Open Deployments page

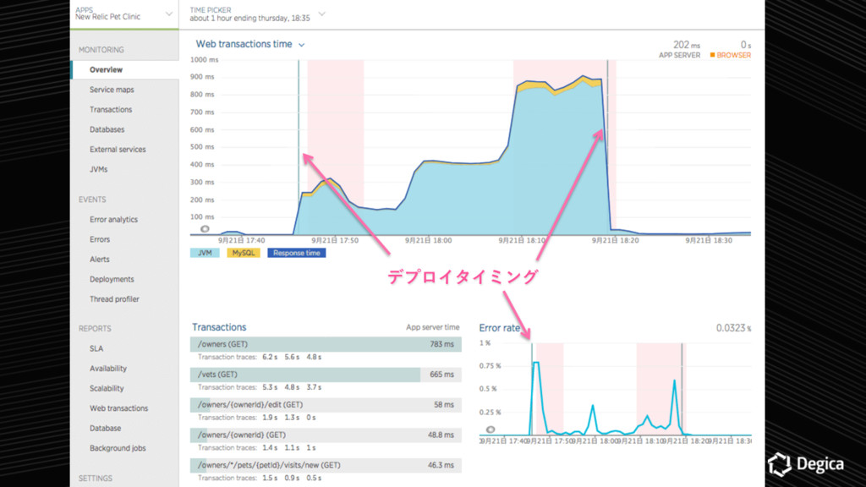tap(112, 279)
